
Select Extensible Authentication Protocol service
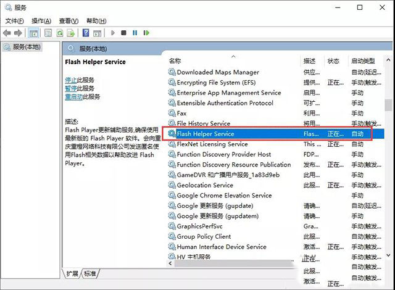[x=276, y=103]
